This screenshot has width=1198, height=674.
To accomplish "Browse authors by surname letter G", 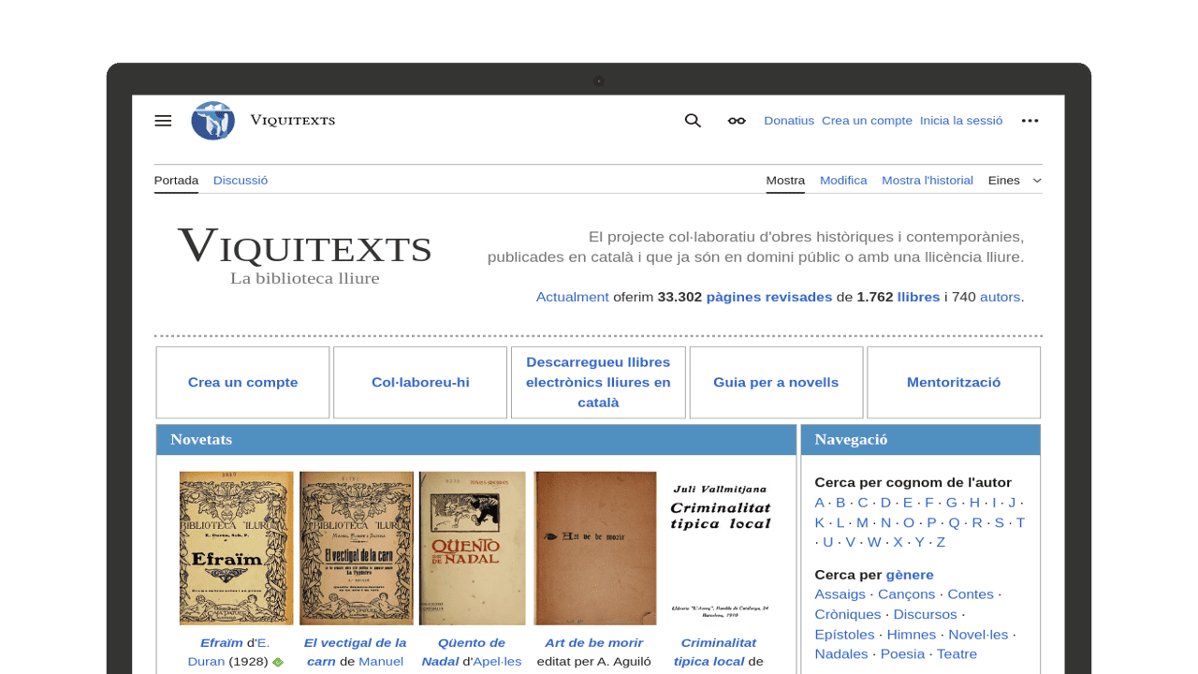I will coord(952,503).
